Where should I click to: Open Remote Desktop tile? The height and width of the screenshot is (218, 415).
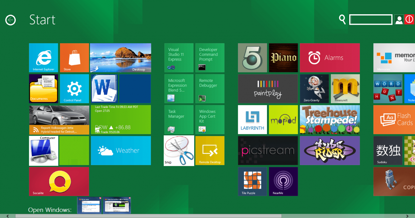pos(210,151)
